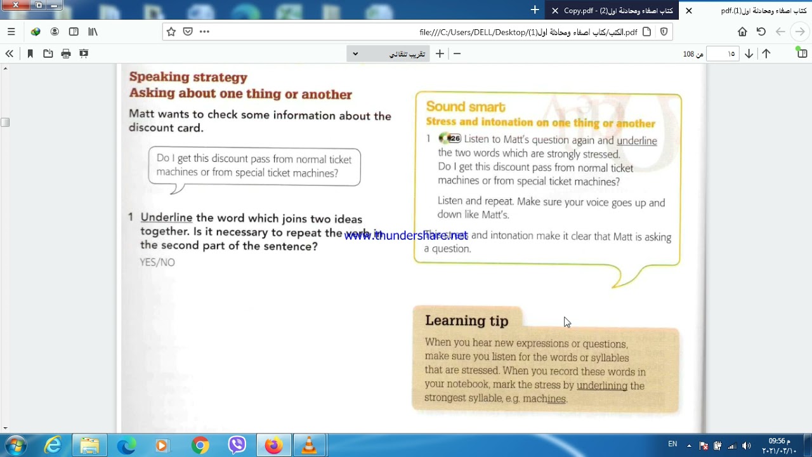This screenshot has height=457, width=812.
Task: Click the EN language indicator
Action: [x=672, y=444]
